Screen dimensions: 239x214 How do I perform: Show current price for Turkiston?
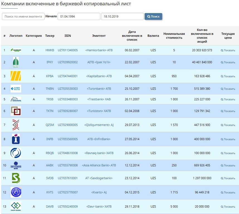coord(228,111)
